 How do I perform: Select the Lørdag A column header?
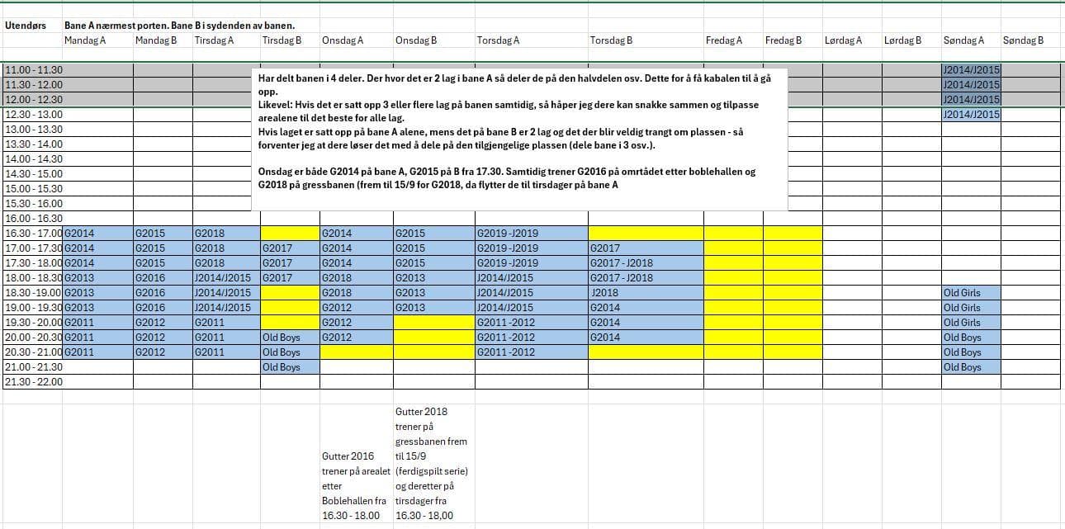tap(853, 40)
